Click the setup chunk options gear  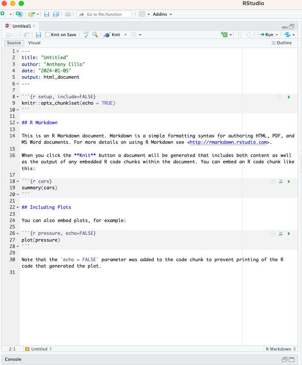coord(279,97)
